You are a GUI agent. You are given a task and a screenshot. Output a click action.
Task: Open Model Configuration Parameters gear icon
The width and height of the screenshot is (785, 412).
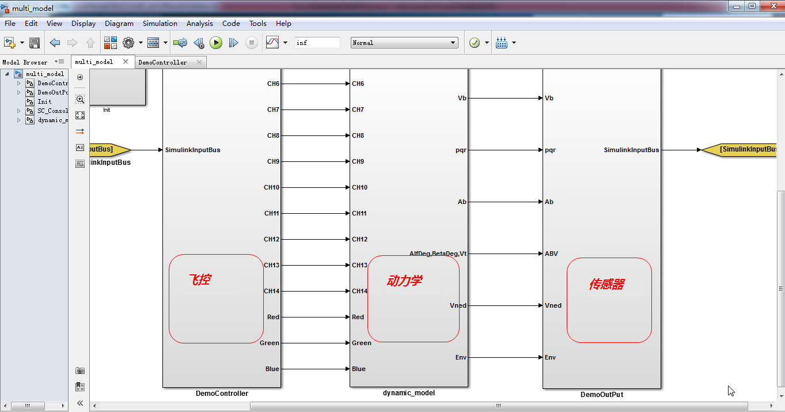click(128, 43)
